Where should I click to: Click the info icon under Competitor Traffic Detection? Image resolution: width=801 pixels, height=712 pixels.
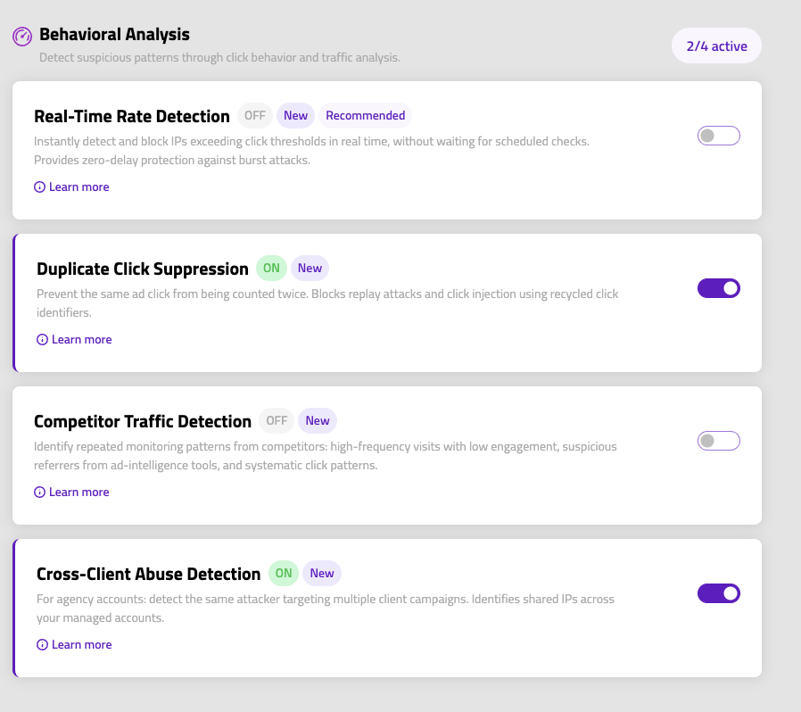(x=39, y=492)
